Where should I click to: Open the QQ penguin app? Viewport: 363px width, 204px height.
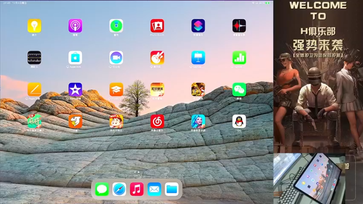[x=239, y=121]
